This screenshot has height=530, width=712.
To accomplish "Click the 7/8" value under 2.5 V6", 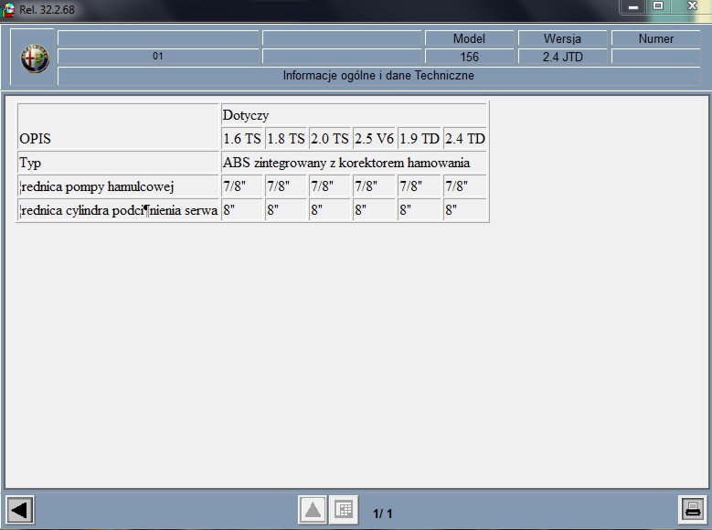I will coord(374,186).
